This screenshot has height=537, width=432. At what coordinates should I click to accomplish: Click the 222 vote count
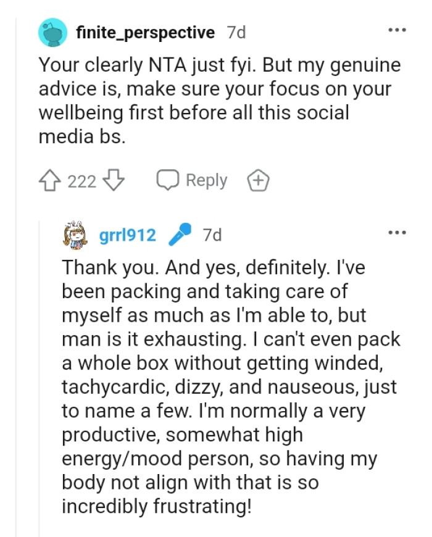point(83,180)
